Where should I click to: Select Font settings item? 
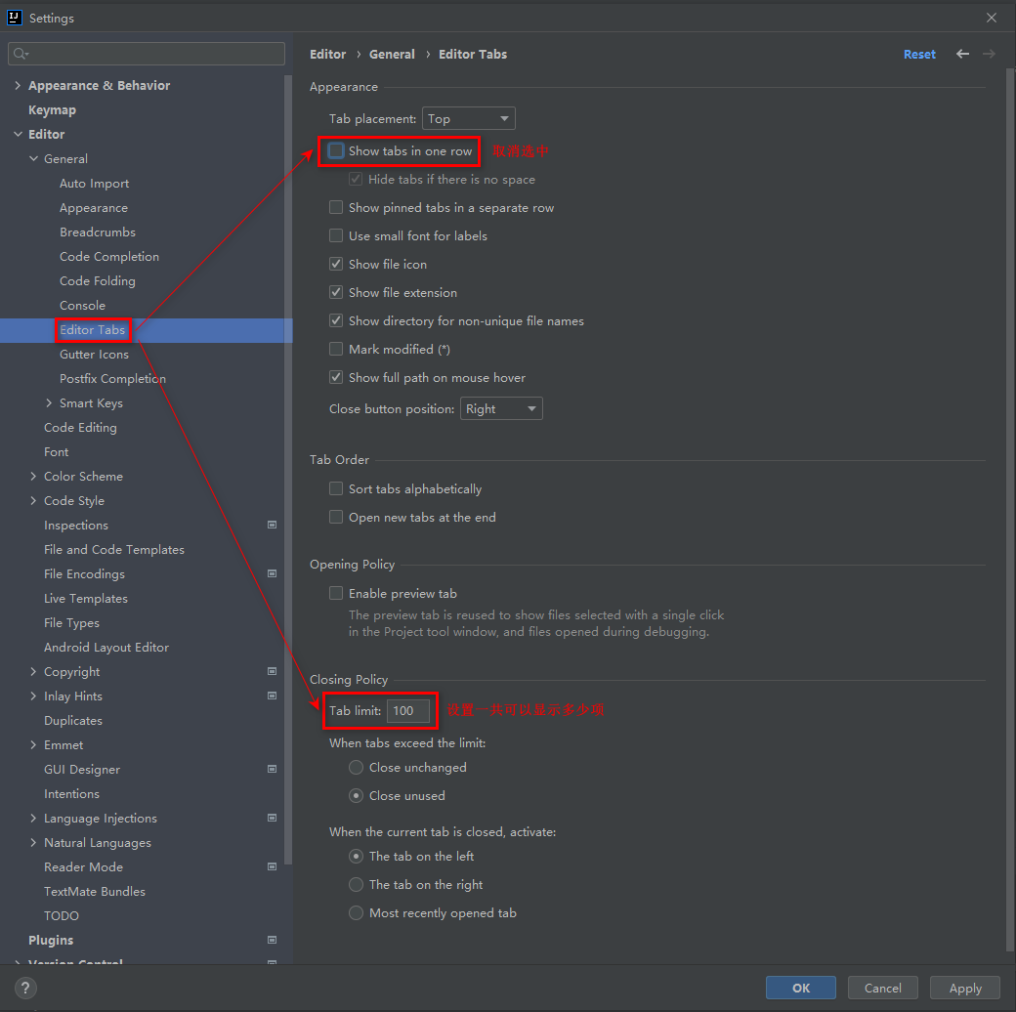57,452
